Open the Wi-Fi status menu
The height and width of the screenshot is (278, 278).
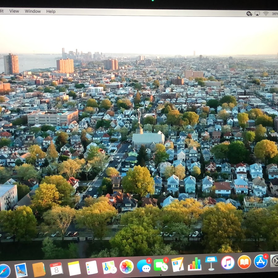(x=266, y=14)
